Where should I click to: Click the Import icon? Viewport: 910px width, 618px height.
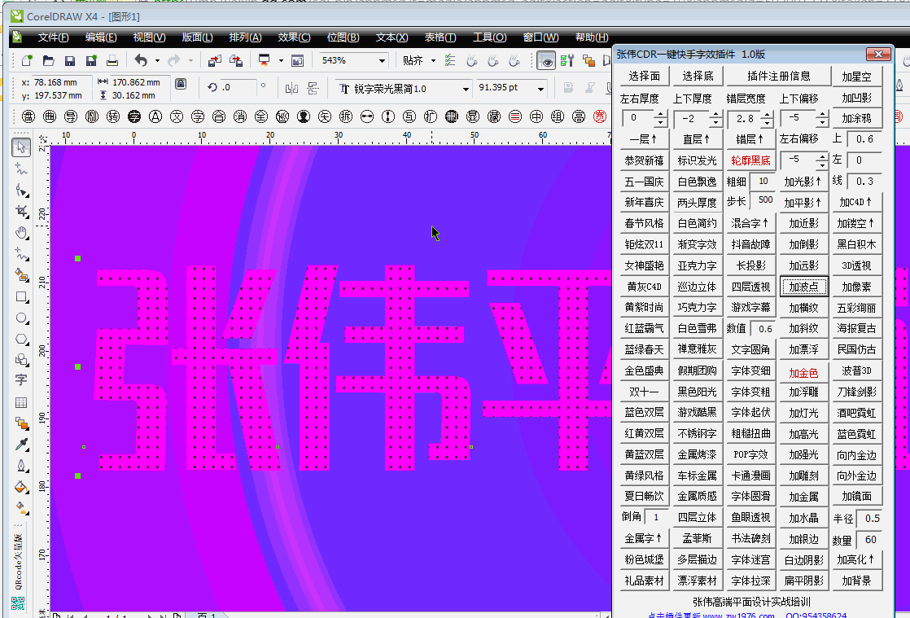pyautogui.click(x=215, y=60)
